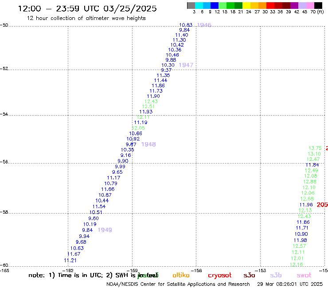
Task: Click the wave height value 10.83
Action: (186, 25)
